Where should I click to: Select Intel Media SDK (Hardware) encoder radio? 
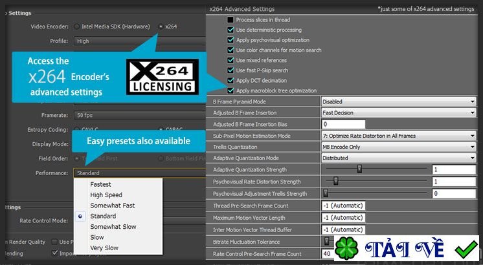click(x=76, y=26)
